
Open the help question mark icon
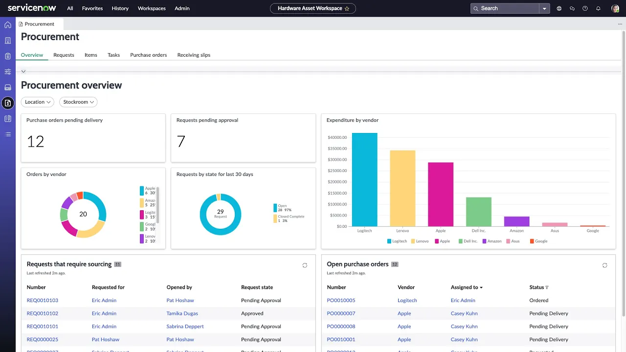tap(585, 8)
